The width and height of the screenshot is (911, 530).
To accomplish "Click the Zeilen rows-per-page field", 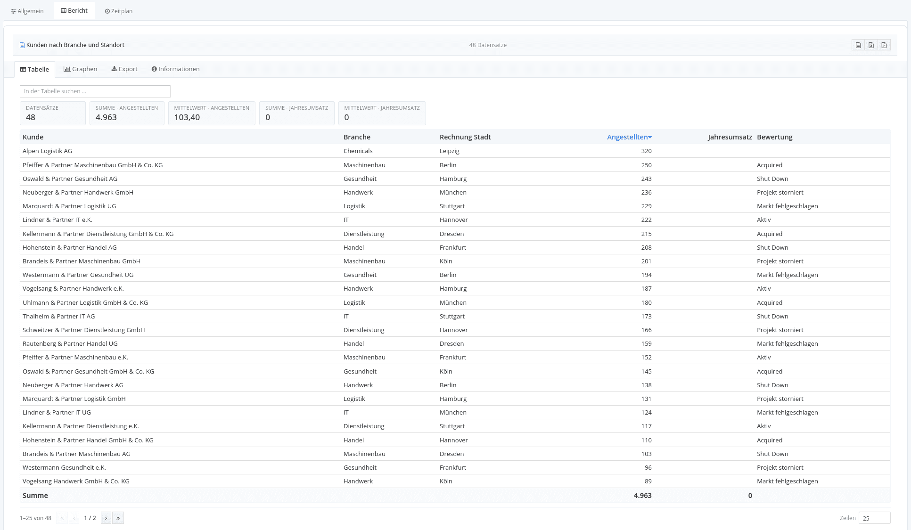I will 874,518.
